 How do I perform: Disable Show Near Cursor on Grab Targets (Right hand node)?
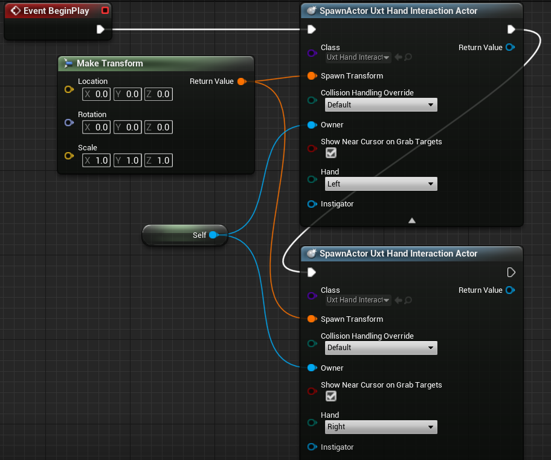click(330, 396)
